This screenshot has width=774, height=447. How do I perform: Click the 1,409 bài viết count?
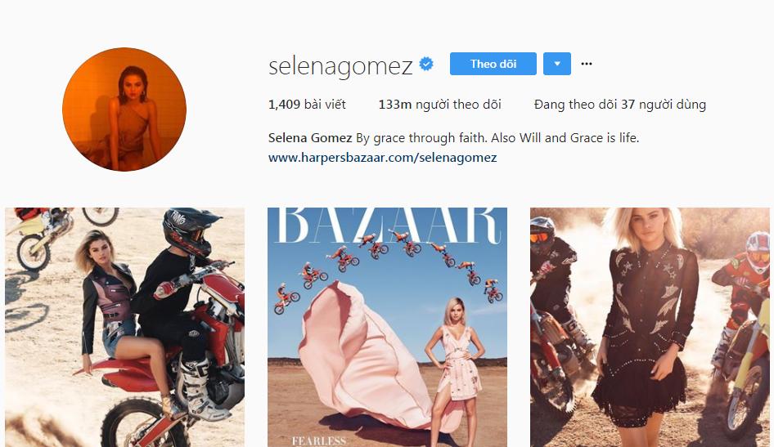tap(307, 105)
